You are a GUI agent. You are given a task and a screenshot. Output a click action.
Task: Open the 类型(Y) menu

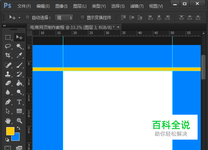(x=99, y=6)
